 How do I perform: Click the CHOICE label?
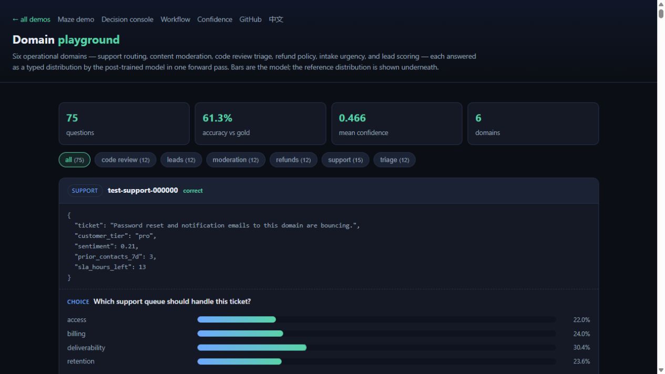click(78, 302)
